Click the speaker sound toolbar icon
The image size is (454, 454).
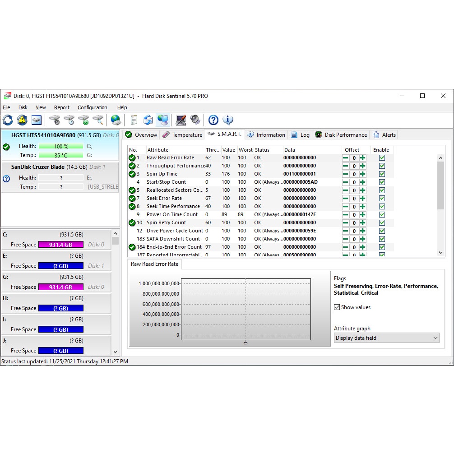coord(195,120)
